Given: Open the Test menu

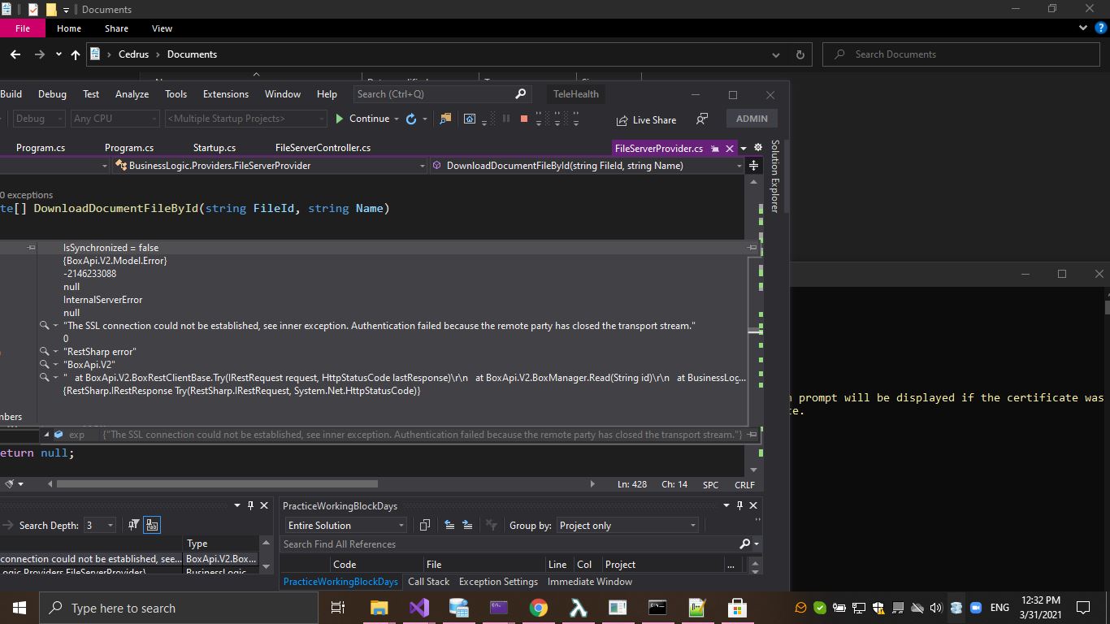Looking at the screenshot, I should pos(91,94).
